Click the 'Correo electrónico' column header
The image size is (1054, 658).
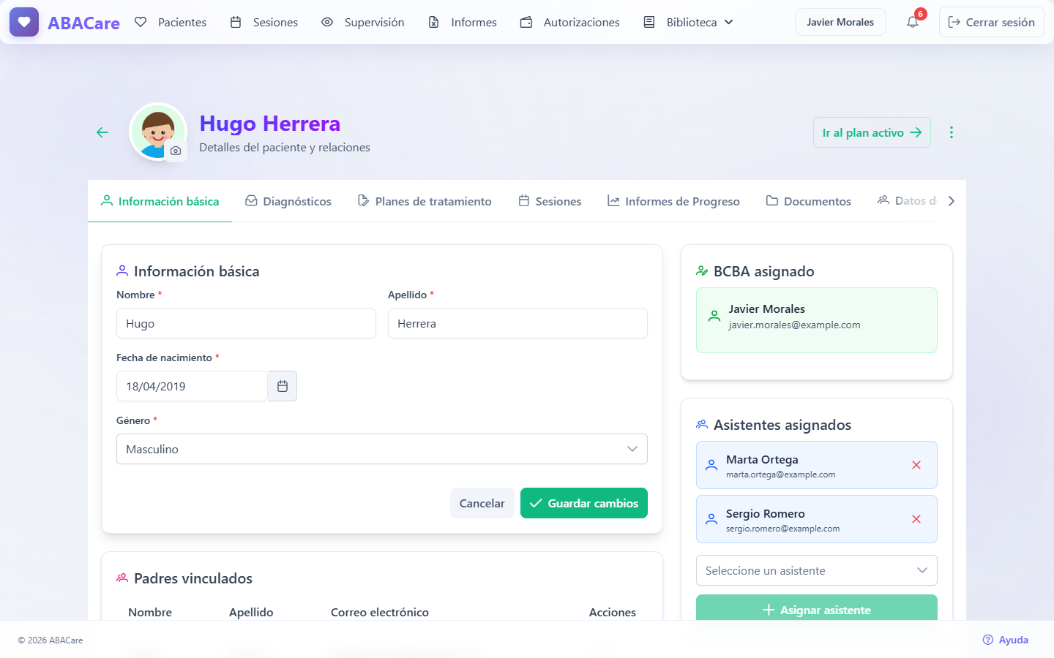click(380, 612)
